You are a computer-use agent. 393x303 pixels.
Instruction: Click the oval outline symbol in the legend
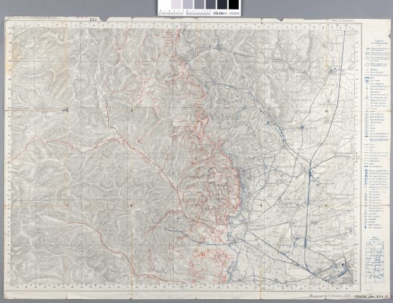[368, 62]
